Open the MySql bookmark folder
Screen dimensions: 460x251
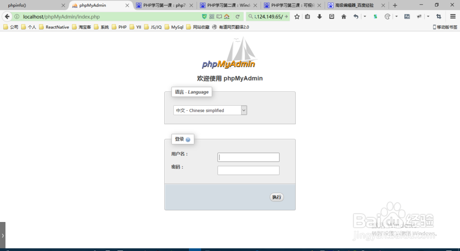174,27
